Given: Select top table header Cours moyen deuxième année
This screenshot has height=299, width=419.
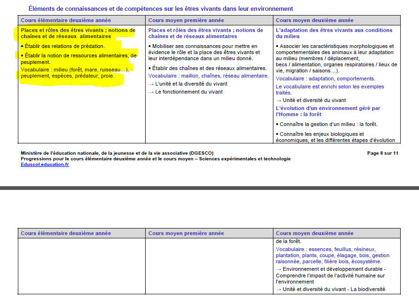Looking at the screenshot, I should point(314,20).
